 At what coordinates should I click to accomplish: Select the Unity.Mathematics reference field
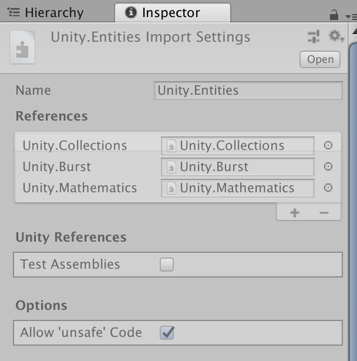(x=238, y=188)
